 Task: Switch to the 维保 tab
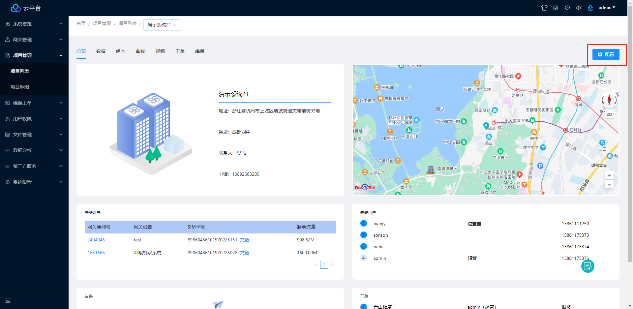(200, 51)
